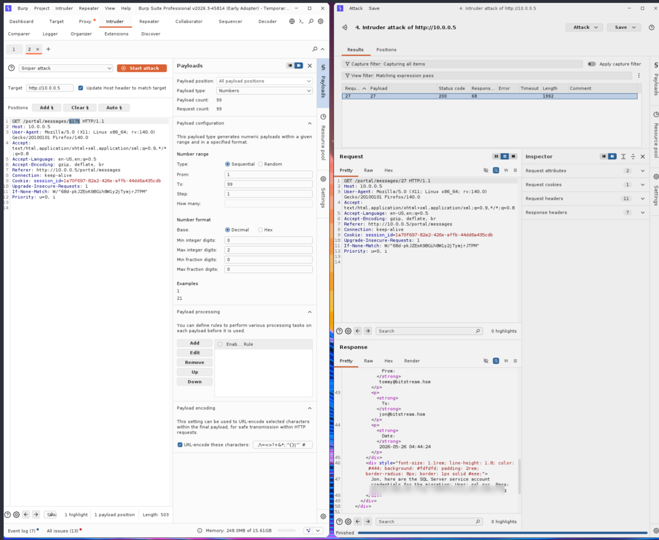The height and width of the screenshot is (540, 659).
Task: Click the Request panel search field
Action: tap(429, 331)
